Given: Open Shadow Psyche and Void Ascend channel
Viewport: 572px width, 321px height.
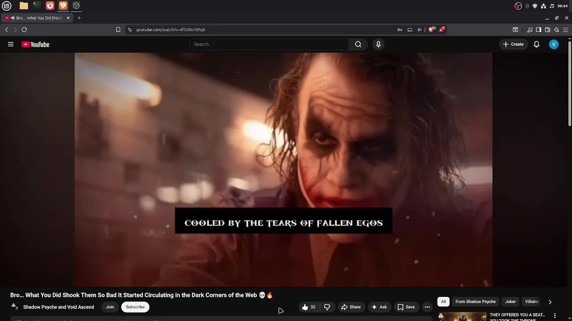Looking at the screenshot, I should click(59, 307).
